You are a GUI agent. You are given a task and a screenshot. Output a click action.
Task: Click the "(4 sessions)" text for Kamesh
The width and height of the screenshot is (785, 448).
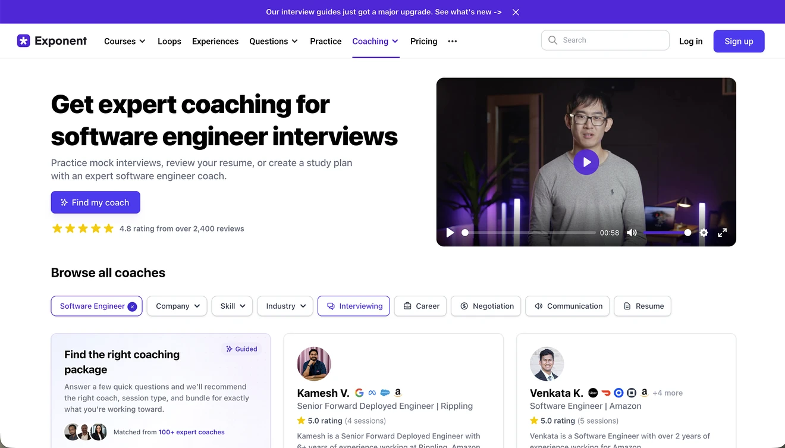[x=366, y=421]
